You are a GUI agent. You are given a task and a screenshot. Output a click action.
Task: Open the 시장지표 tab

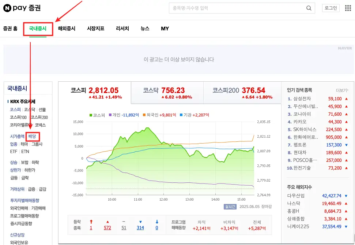[x=95, y=29]
